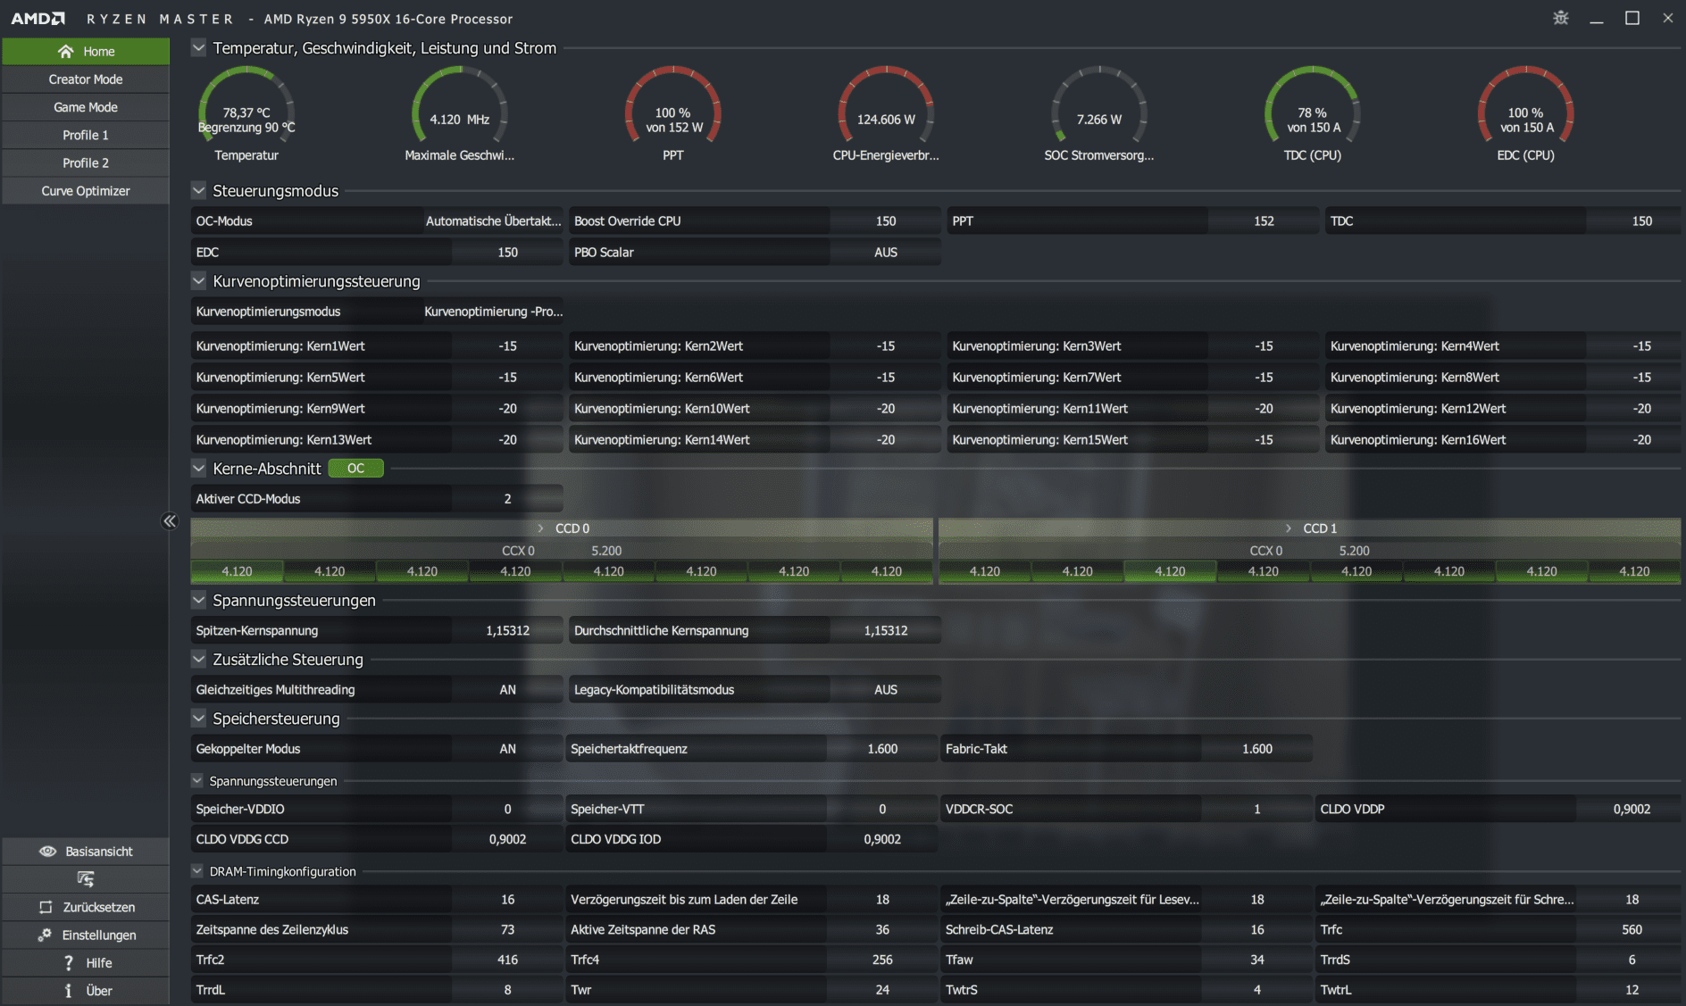This screenshot has width=1686, height=1006.
Task: Click the bug report icon in title bar
Action: point(1560,18)
